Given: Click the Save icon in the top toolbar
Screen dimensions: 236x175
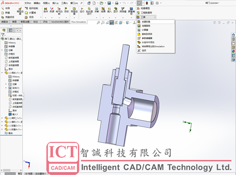Looking at the screenshot, I should click(x=109, y=3).
